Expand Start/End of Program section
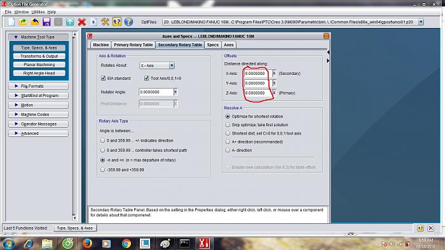 [38, 95]
